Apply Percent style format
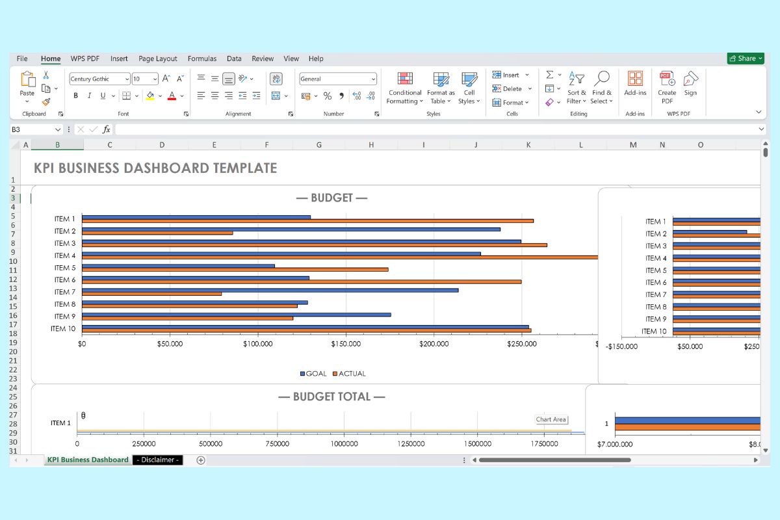 click(328, 96)
